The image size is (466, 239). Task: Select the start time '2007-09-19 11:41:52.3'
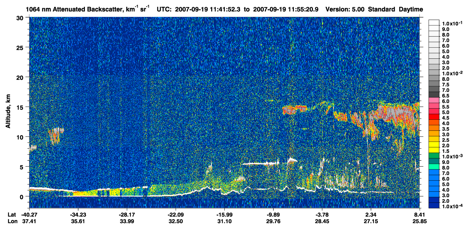click(208, 9)
